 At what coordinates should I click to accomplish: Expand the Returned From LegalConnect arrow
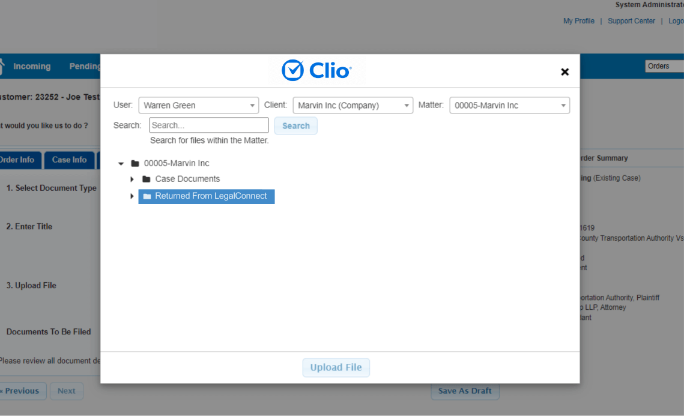(132, 196)
